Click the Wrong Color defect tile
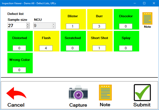Viewport: 159px width, 110px height. point(20,60)
